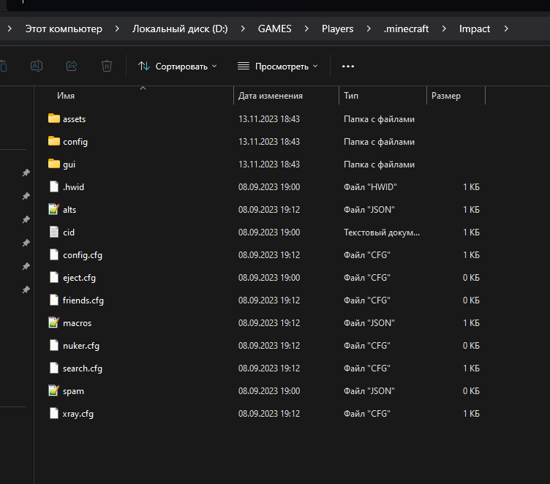Expand chevron after GAMES breadcrumb
550x484 pixels.
(x=306, y=29)
